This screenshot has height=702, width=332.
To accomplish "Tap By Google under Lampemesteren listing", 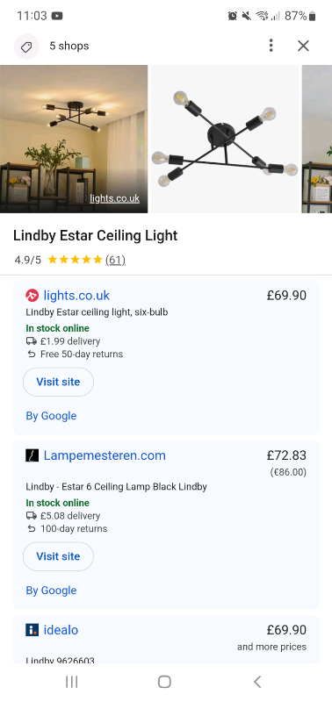I will [x=51, y=591].
